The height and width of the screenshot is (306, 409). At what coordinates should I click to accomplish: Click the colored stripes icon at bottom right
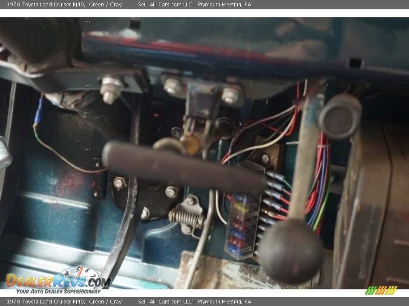pyautogui.click(x=381, y=290)
